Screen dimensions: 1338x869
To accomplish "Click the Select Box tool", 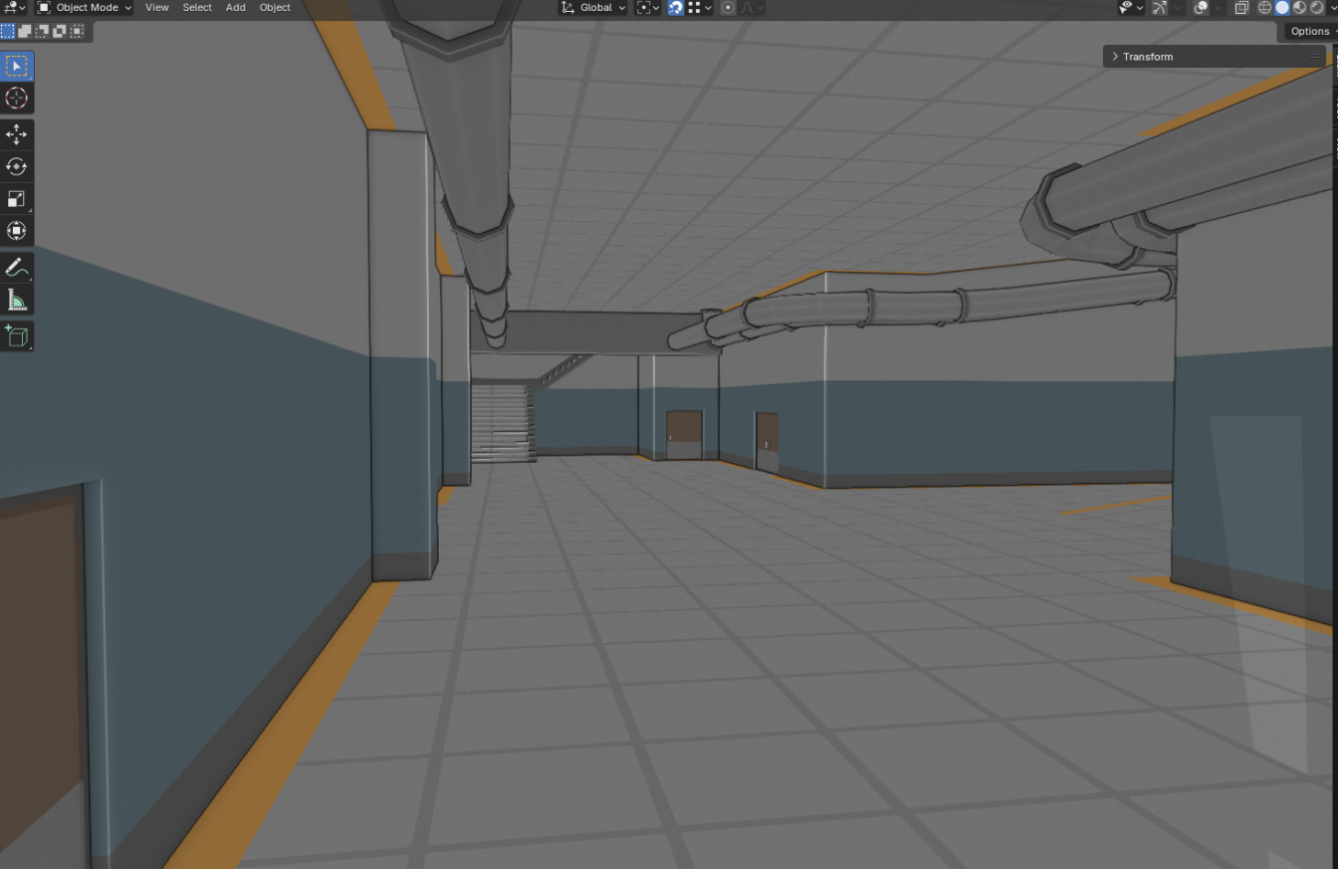I will (x=17, y=67).
